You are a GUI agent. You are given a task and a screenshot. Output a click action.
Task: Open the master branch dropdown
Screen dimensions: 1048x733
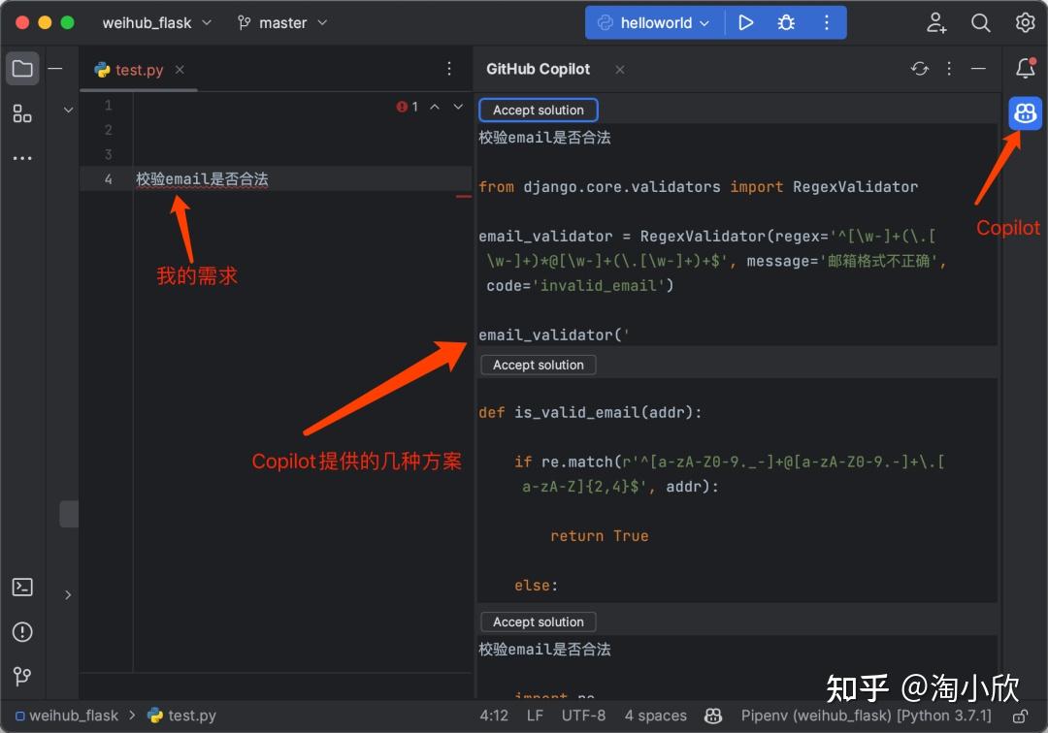[x=282, y=22]
